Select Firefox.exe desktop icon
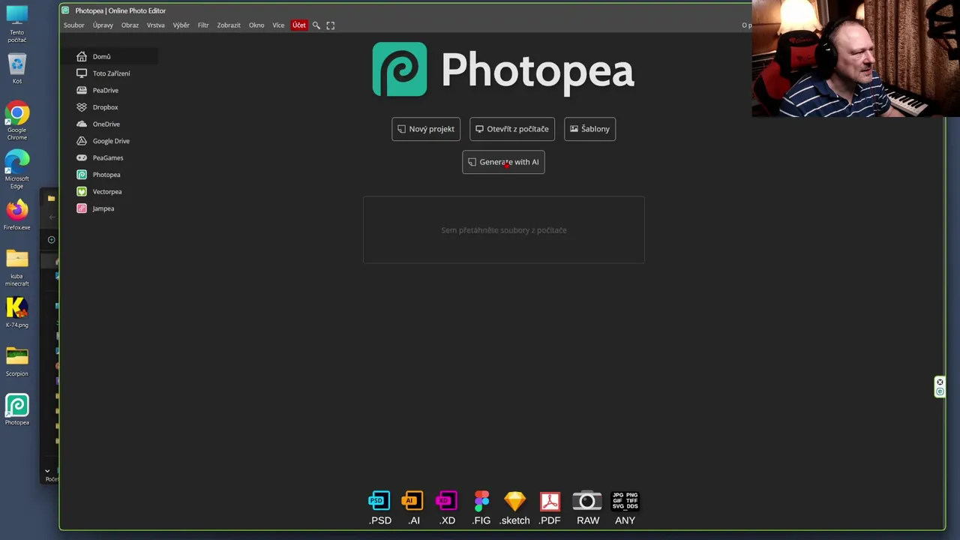 (17, 215)
